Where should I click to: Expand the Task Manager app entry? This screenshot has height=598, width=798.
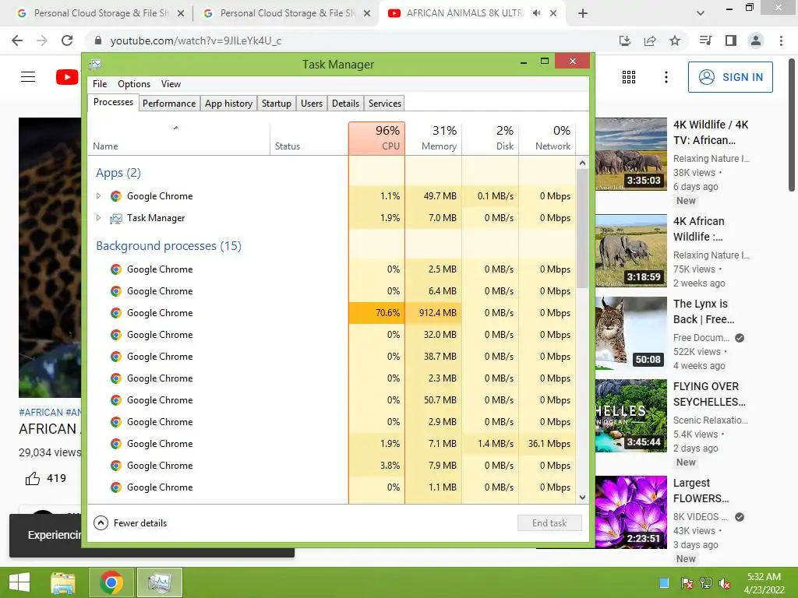coord(99,218)
